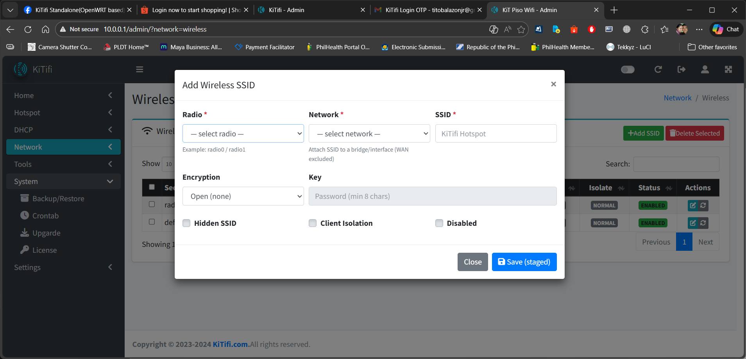Click the fullscreen expand icon in header

(x=728, y=70)
